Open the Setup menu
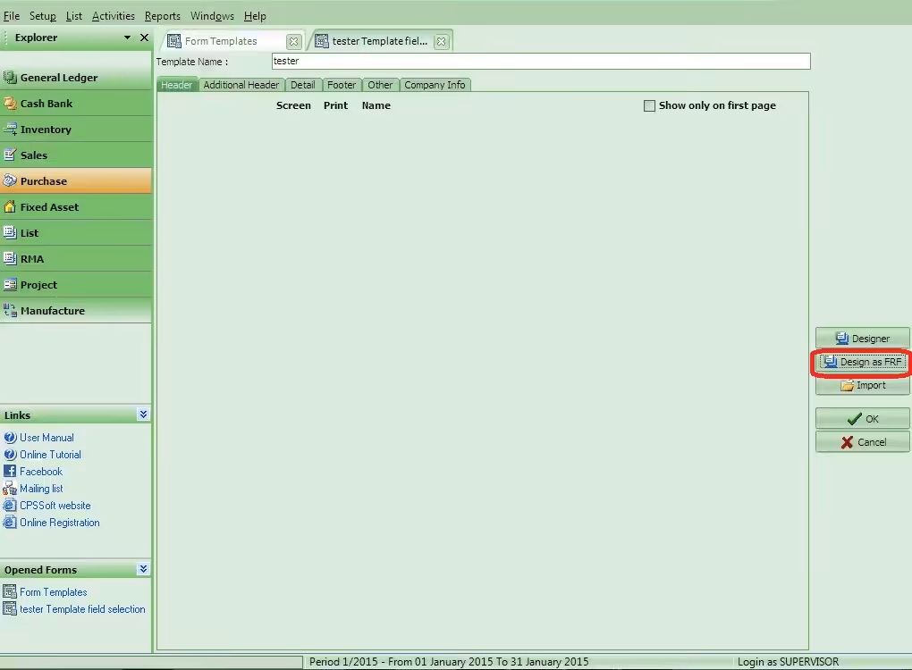Image resolution: width=912 pixels, height=670 pixels. pos(43,16)
